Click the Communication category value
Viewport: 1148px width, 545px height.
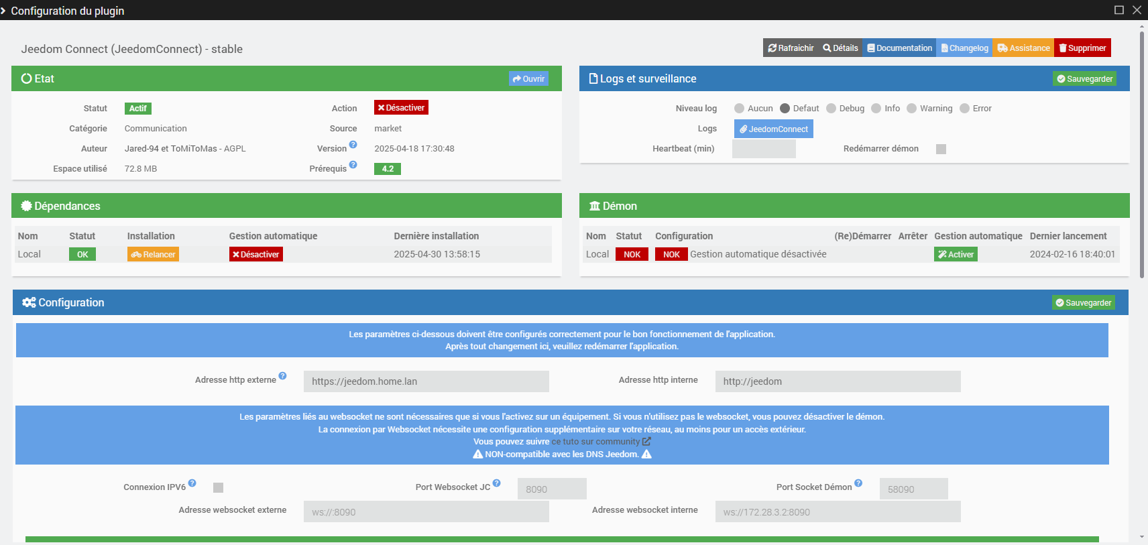click(156, 129)
